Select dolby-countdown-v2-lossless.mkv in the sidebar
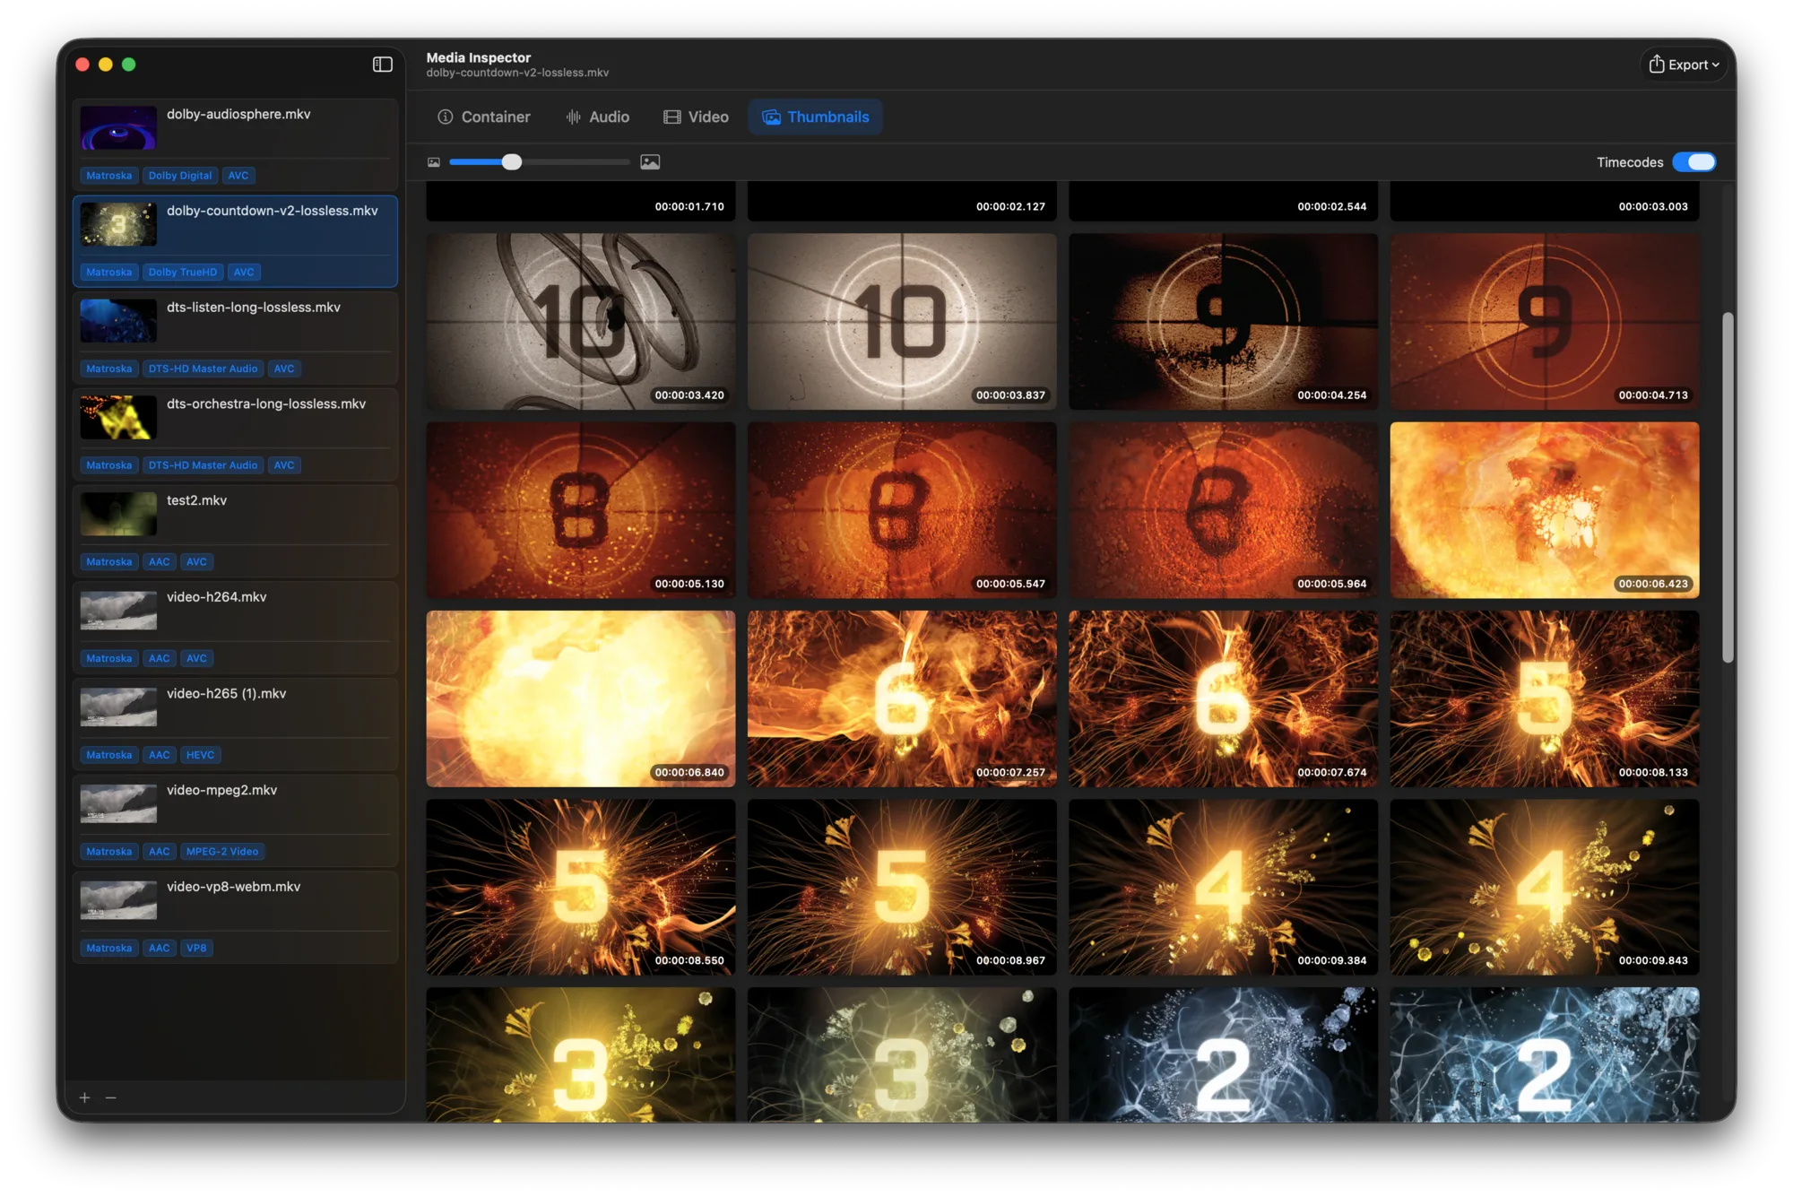The height and width of the screenshot is (1197, 1793). coord(235,241)
